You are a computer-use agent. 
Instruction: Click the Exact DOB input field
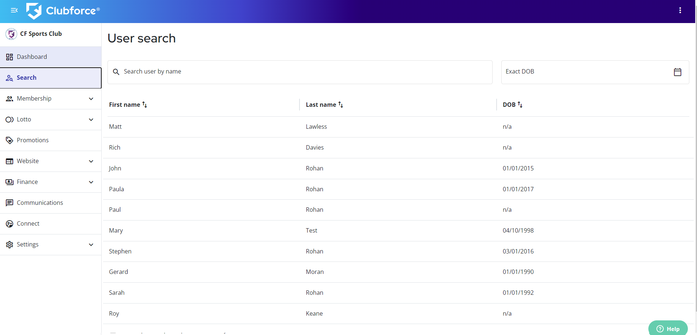click(x=585, y=72)
